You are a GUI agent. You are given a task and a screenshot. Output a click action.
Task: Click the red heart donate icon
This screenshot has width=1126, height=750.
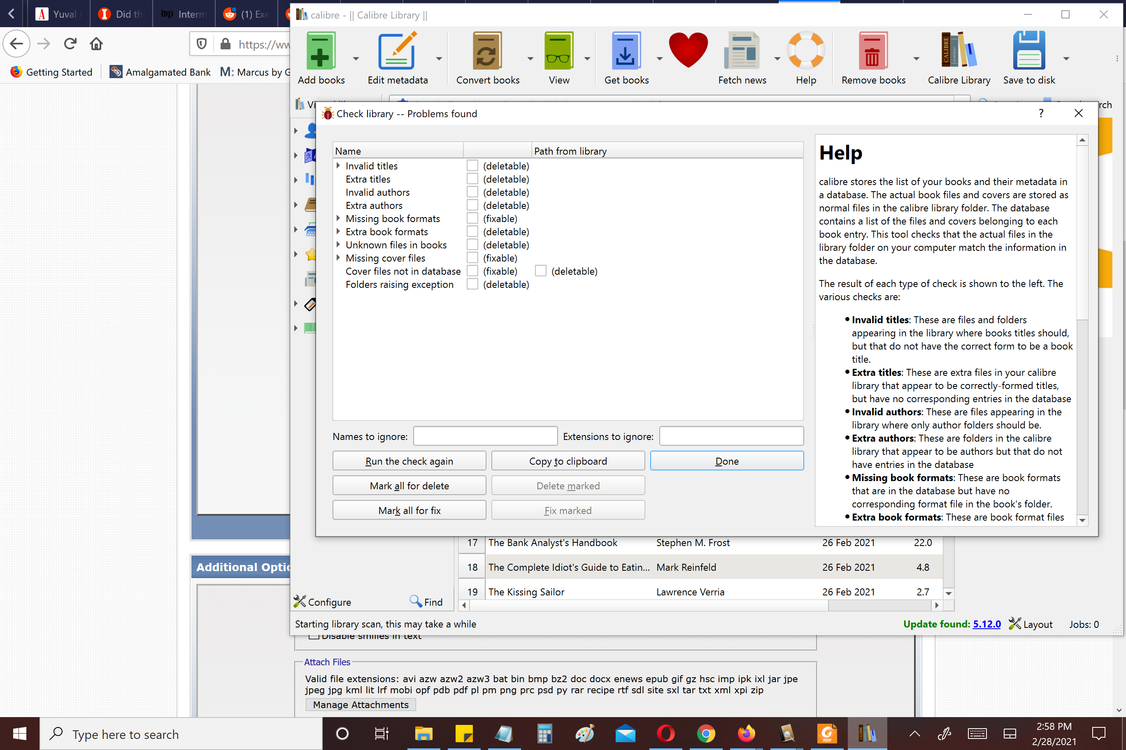coord(688,50)
